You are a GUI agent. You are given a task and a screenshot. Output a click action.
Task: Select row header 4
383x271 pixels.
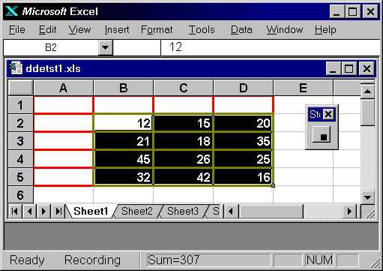pos(20,159)
